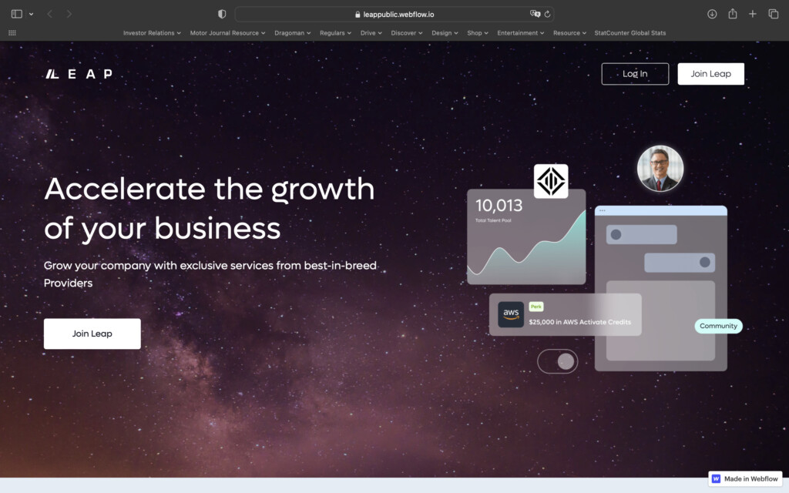Image resolution: width=789 pixels, height=493 pixels.
Task: Click the LEAP logo in the header
Action: tap(79, 74)
